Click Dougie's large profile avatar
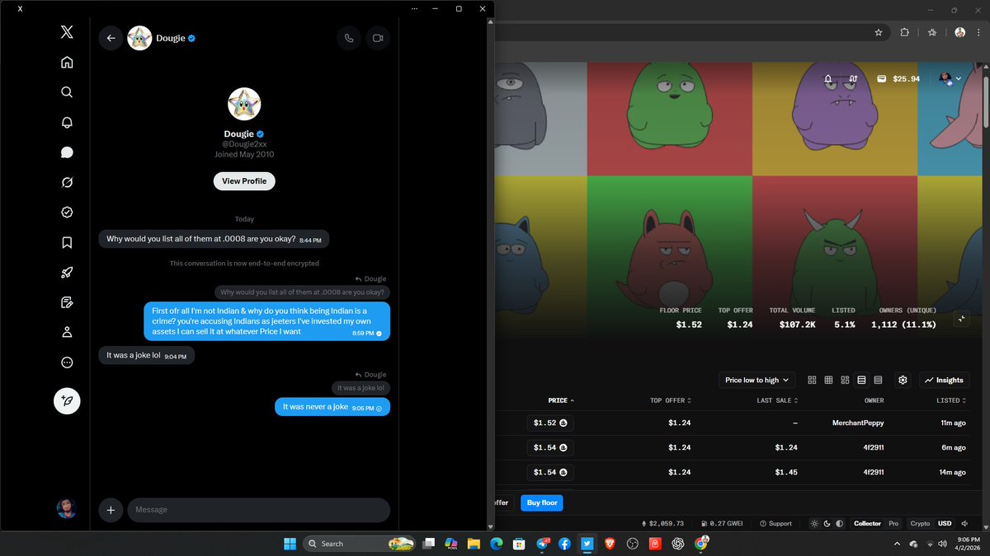 (x=244, y=104)
